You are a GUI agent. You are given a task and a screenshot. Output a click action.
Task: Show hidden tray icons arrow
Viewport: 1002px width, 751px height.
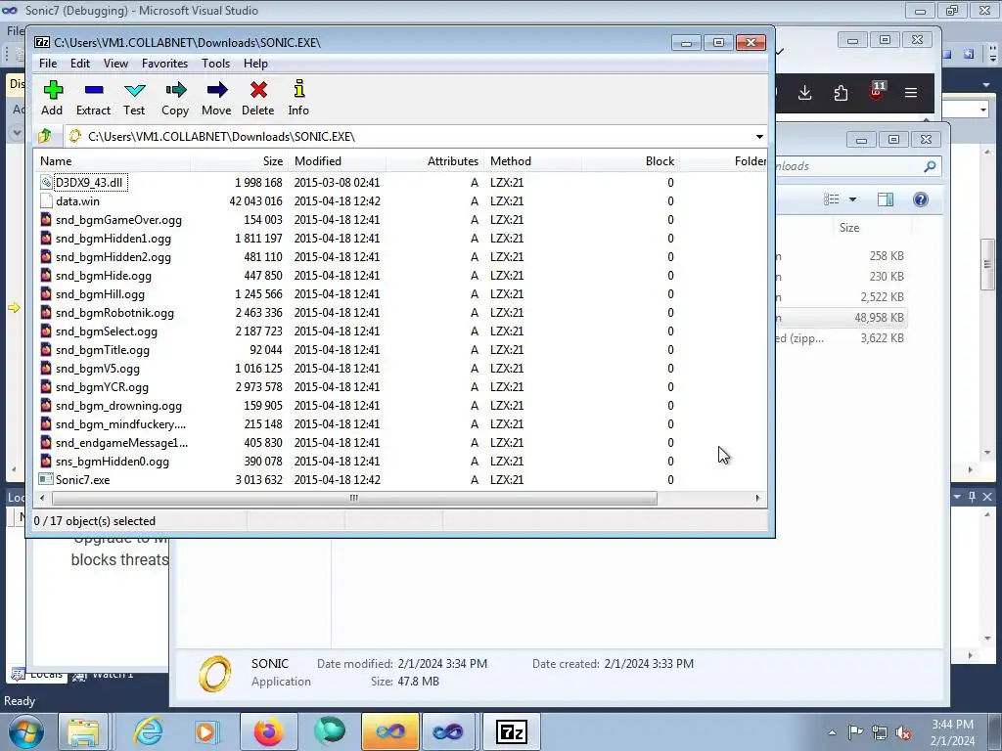click(832, 732)
